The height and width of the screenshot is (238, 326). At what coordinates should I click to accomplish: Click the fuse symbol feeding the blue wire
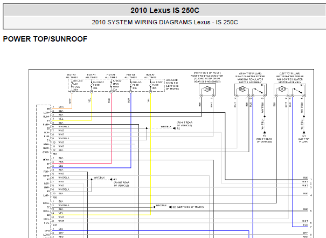tap(131, 85)
